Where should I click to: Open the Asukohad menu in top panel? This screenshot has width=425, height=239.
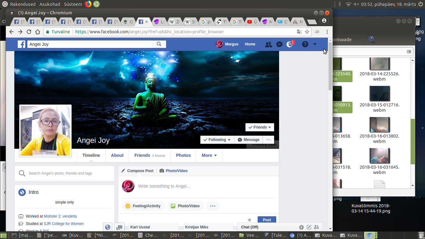pos(49,4)
